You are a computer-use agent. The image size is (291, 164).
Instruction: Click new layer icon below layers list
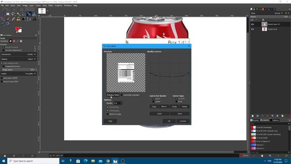[x=253, y=116]
